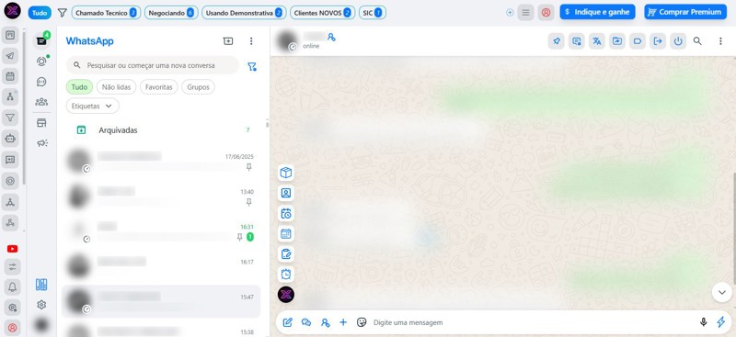Jump to latest message with down chevron button

722,293
